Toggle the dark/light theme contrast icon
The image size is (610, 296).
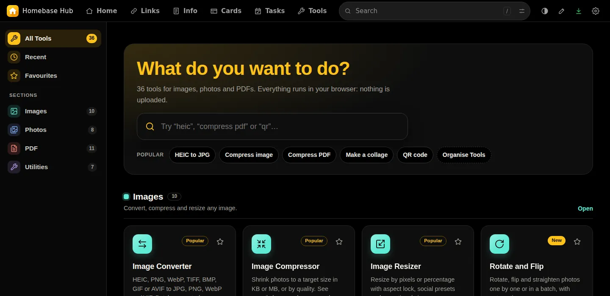point(545,11)
